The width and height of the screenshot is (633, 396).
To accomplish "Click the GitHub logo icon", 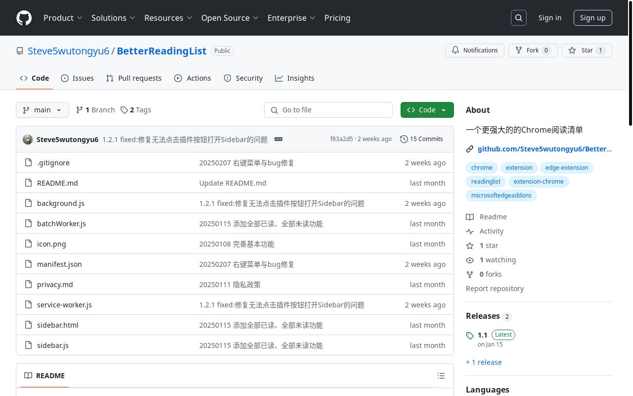I will [24, 18].
